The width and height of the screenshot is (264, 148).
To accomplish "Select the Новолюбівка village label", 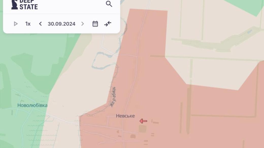I will (x=32, y=105).
